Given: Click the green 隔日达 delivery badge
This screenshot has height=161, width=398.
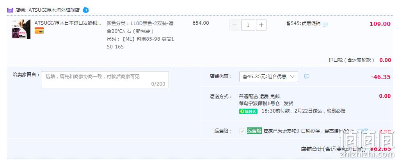Looking at the screenshot, I should point(248,111).
